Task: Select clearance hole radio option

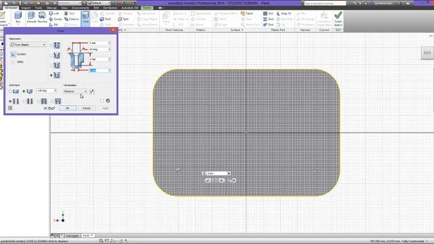Action: tap(24, 101)
